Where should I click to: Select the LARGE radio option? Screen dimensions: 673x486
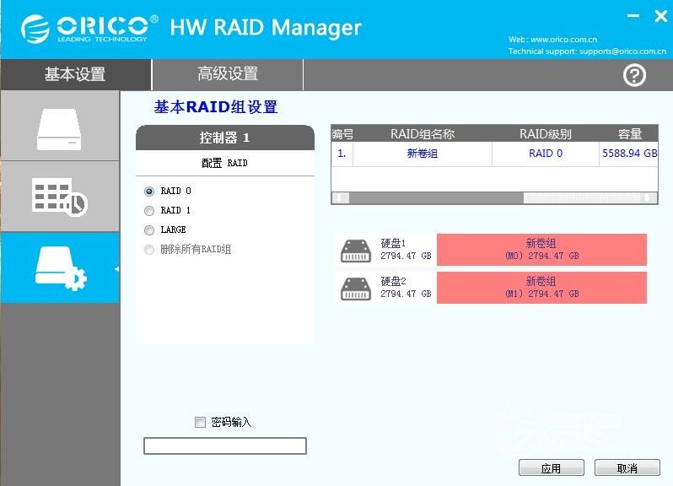[x=149, y=230]
